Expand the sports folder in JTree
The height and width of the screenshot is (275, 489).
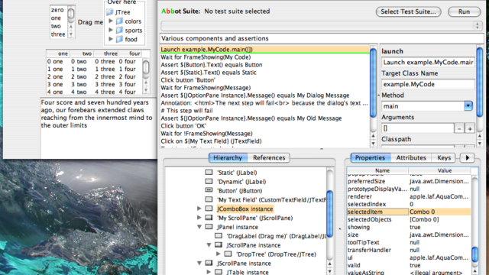coord(111,30)
